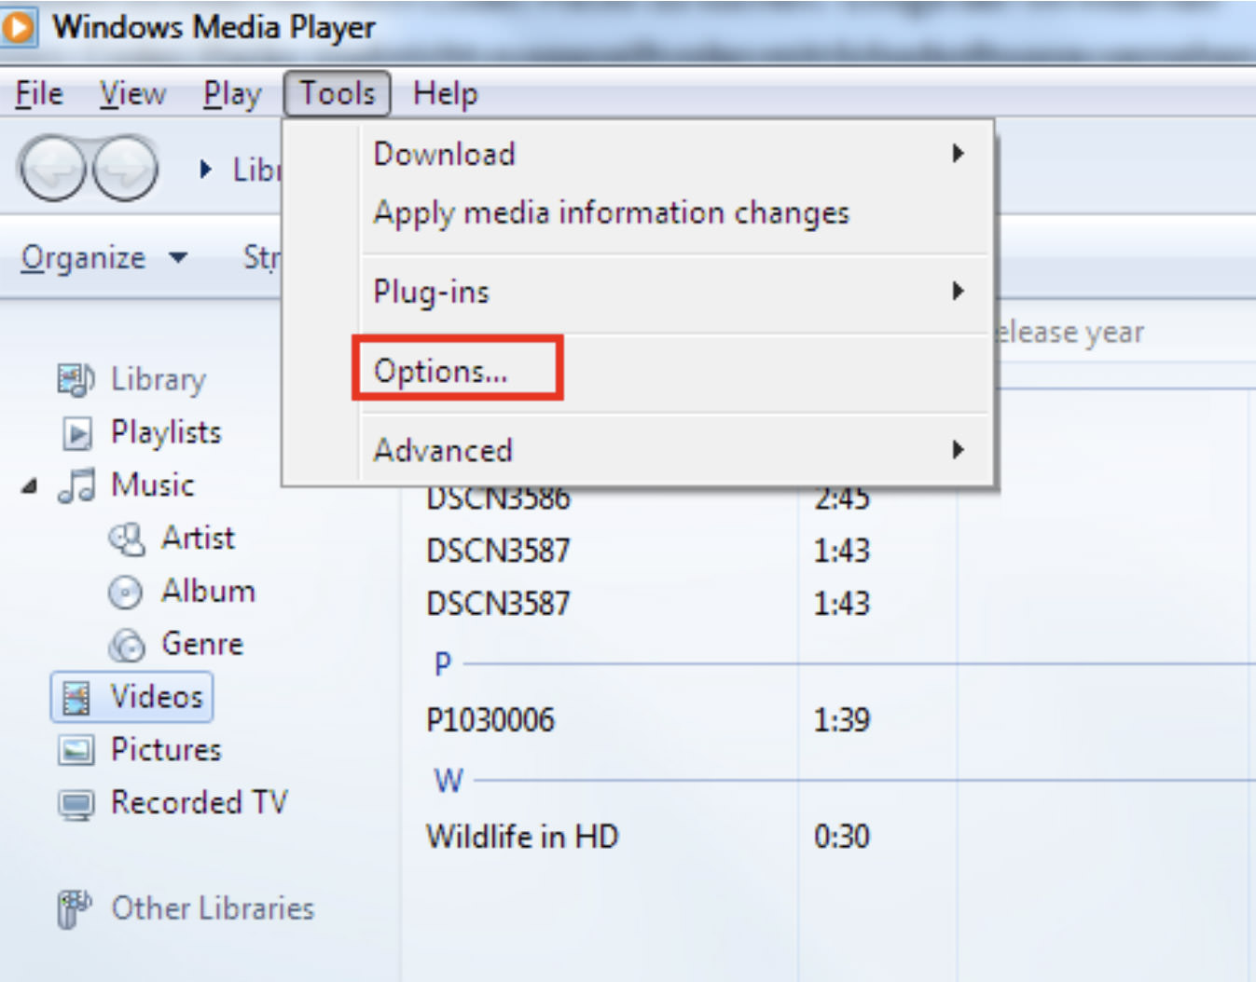The image size is (1256, 982).
Task: Click the Other Libraries icon
Action: click(x=75, y=909)
